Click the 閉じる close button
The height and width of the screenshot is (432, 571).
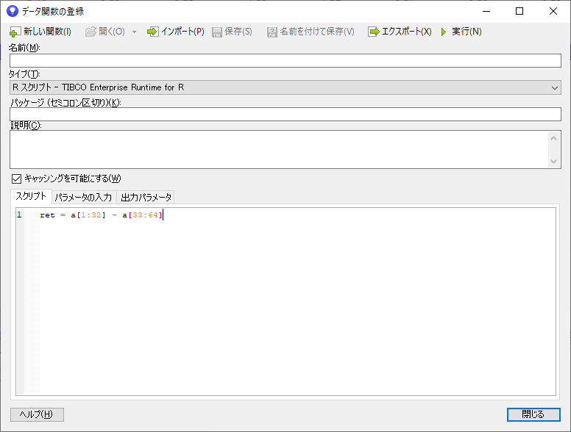point(533,414)
